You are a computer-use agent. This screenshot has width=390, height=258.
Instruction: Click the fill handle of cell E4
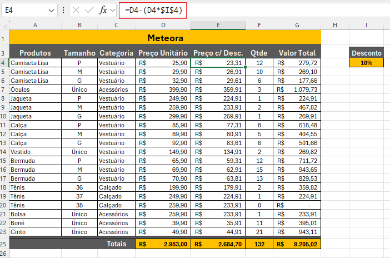(246, 67)
